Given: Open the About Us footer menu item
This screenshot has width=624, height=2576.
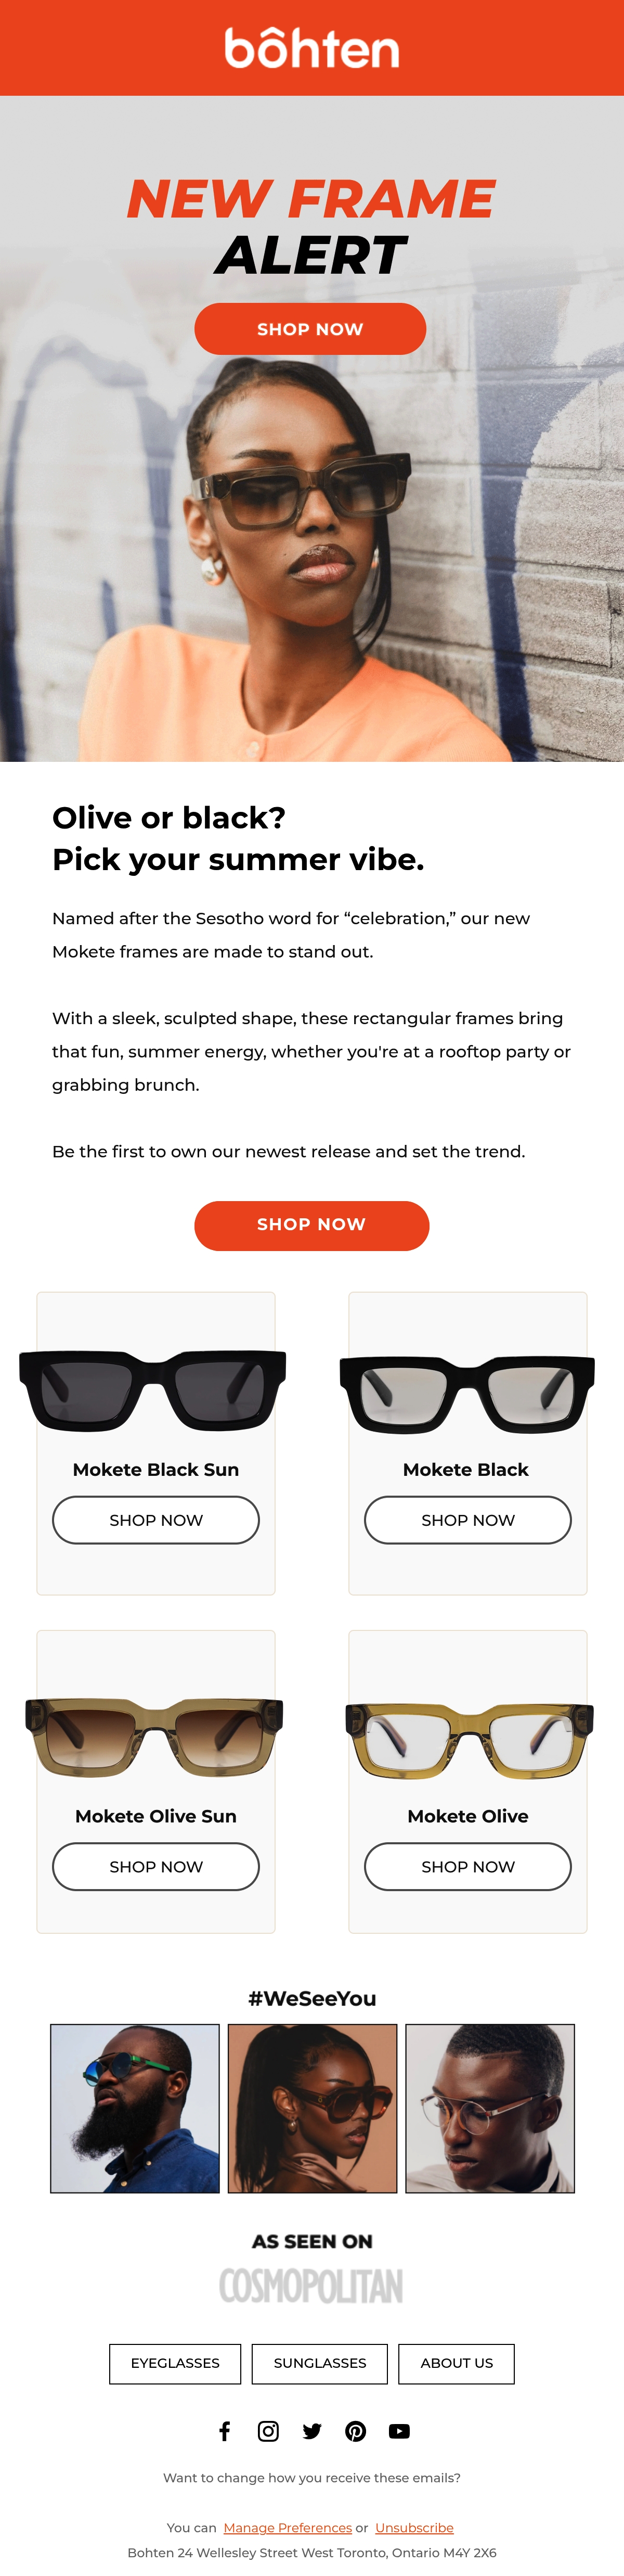Looking at the screenshot, I should 456,2363.
